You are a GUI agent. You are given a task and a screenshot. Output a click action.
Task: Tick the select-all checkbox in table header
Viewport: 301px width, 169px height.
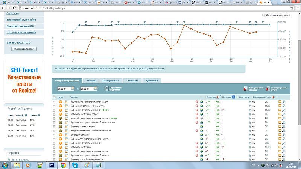click(x=54, y=97)
